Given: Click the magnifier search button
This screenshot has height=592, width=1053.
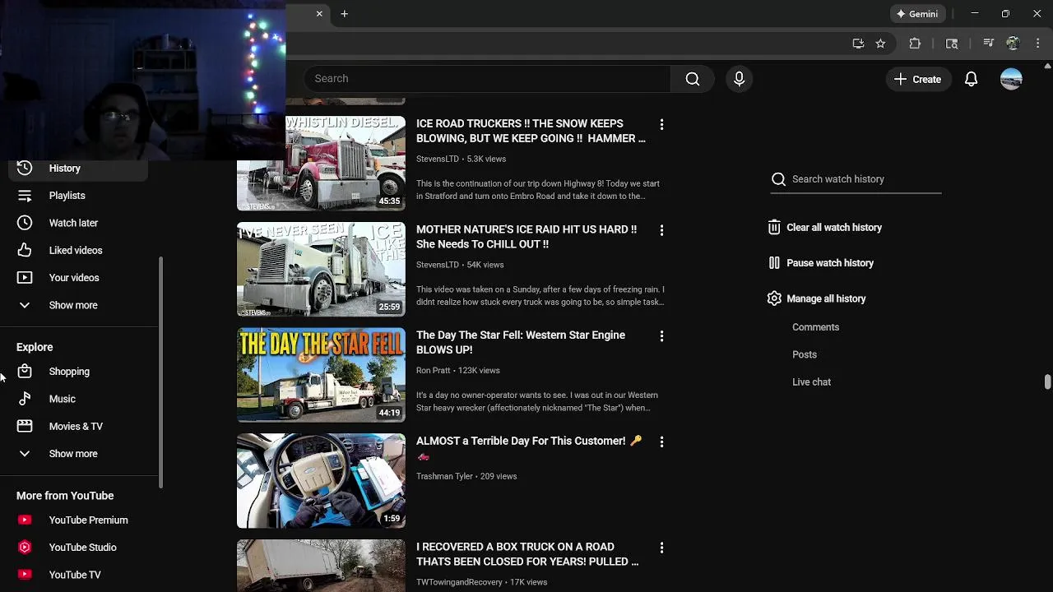Looking at the screenshot, I should 693,79.
